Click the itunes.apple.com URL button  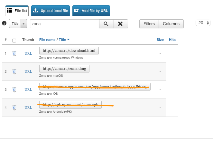coord(95,87)
